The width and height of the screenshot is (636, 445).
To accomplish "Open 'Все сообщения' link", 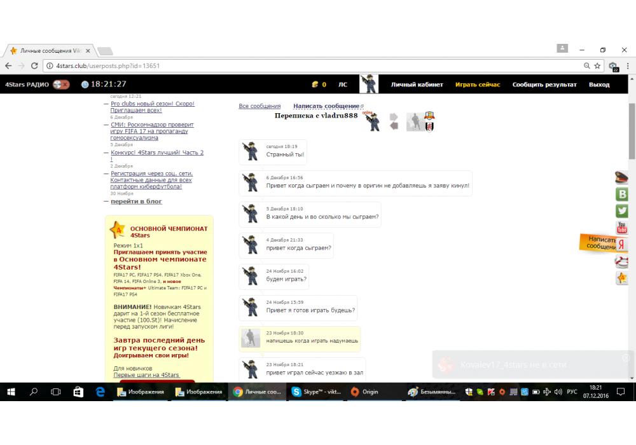I will [259, 106].
